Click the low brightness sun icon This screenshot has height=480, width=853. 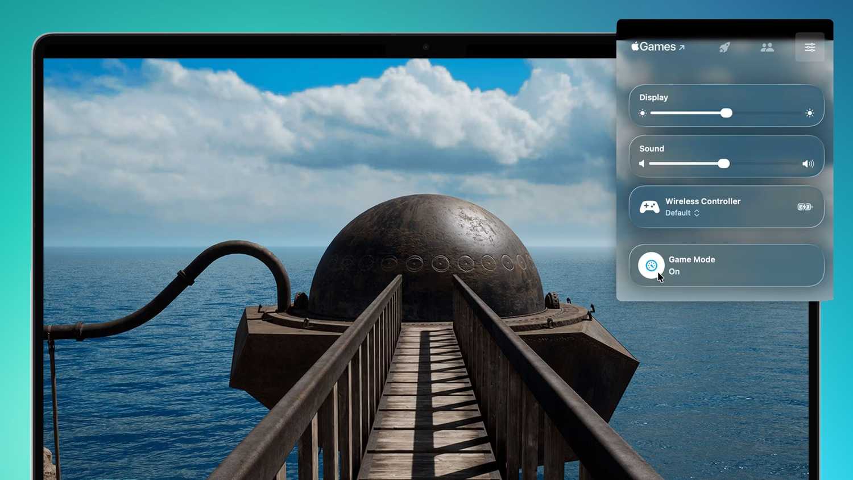(643, 113)
